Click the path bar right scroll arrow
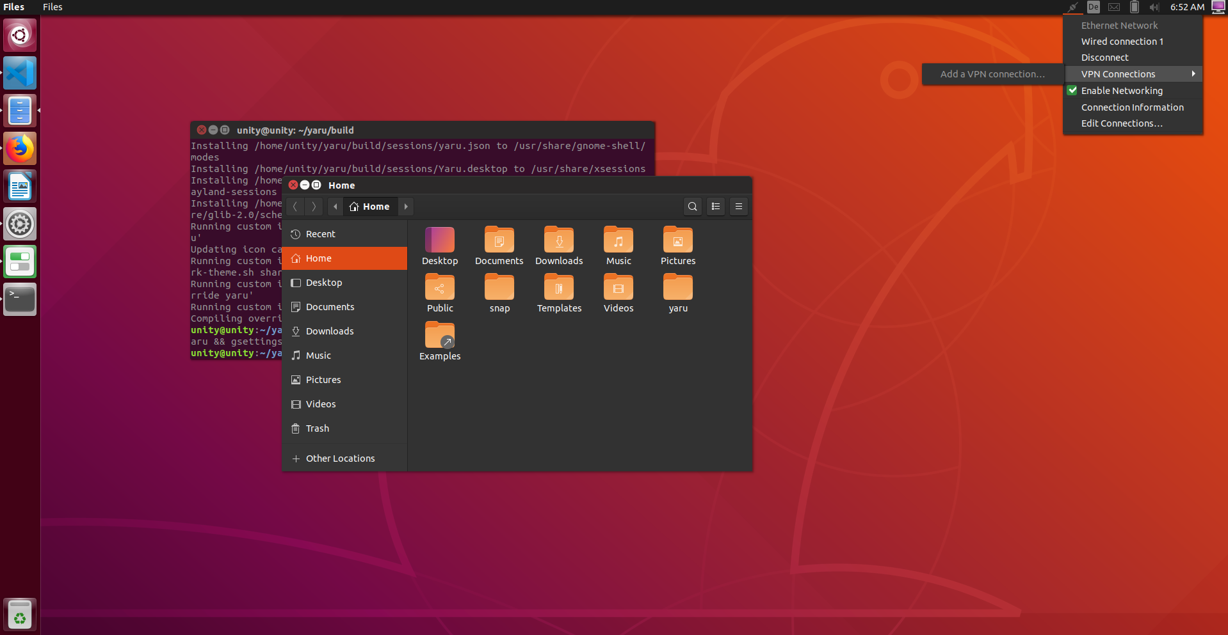 406,207
